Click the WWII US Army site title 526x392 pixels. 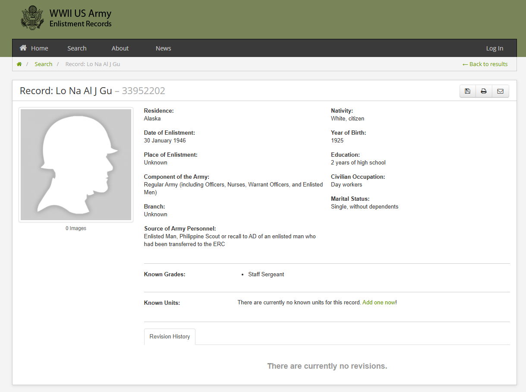(80, 13)
